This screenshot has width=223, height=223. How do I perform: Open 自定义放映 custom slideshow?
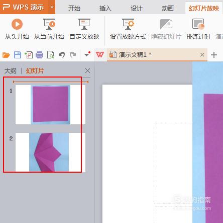[84, 29]
